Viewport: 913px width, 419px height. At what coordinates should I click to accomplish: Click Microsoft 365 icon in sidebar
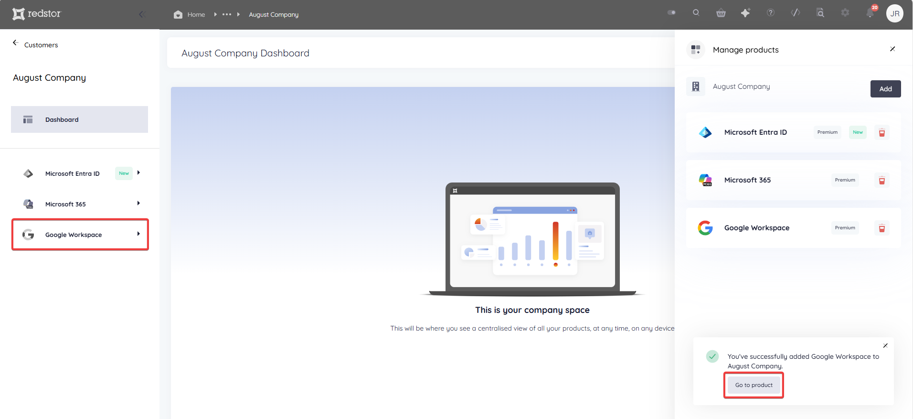pos(29,204)
